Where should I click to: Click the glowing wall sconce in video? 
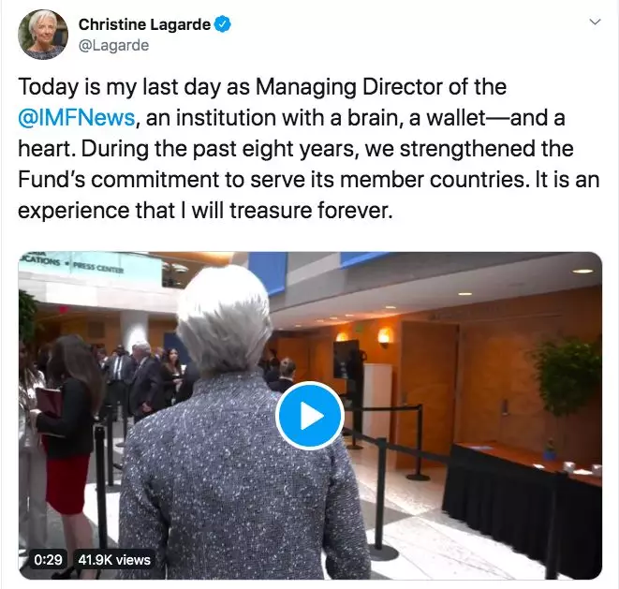(x=384, y=337)
